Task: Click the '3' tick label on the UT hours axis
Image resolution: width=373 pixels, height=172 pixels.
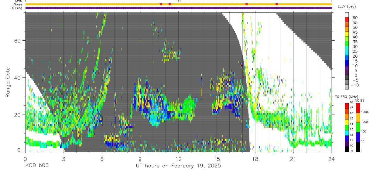Action: click(x=63, y=159)
